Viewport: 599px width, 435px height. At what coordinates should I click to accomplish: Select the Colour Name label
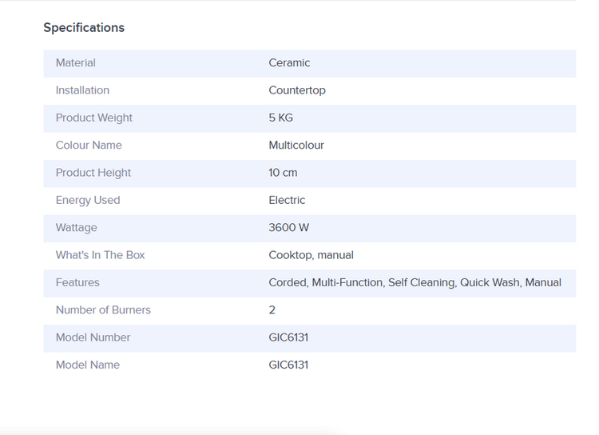[x=89, y=146]
